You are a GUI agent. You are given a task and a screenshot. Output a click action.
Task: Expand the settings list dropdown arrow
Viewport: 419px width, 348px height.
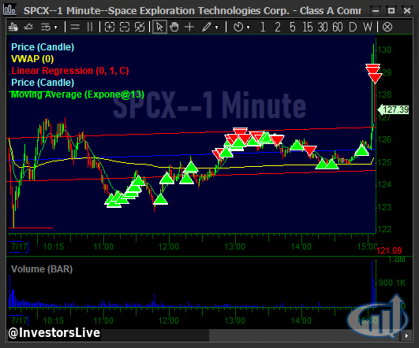click(x=55, y=28)
